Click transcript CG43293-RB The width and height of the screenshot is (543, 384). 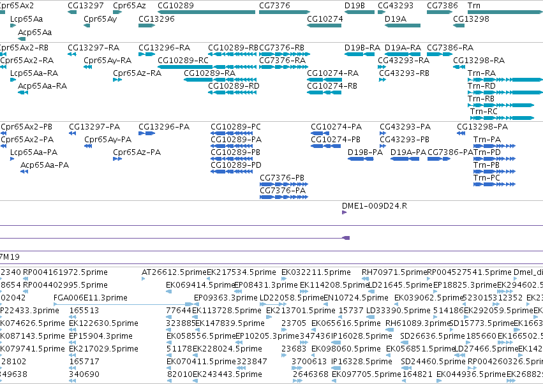tap(382, 80)
